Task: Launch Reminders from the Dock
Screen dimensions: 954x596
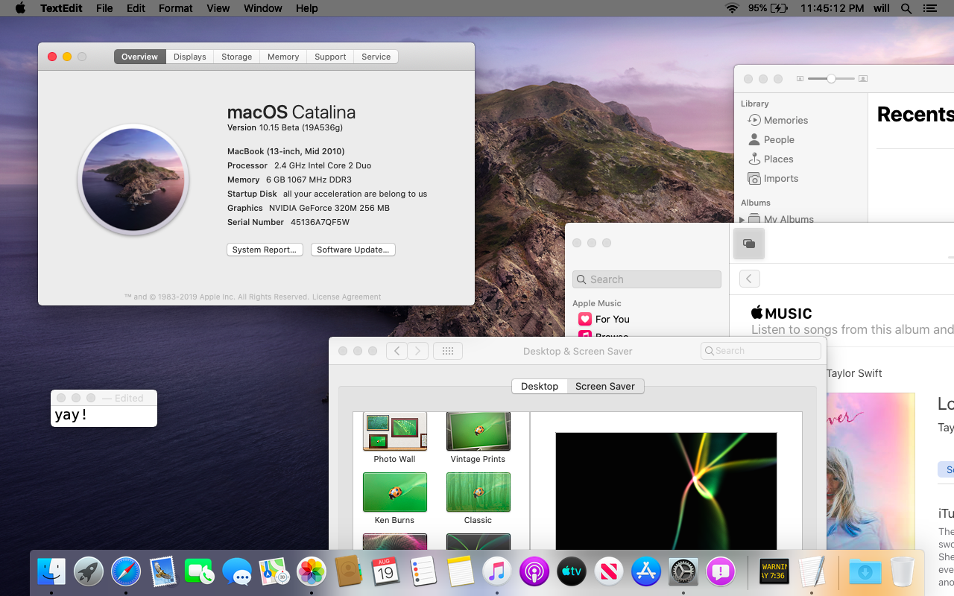Action: tap(423, 571)
